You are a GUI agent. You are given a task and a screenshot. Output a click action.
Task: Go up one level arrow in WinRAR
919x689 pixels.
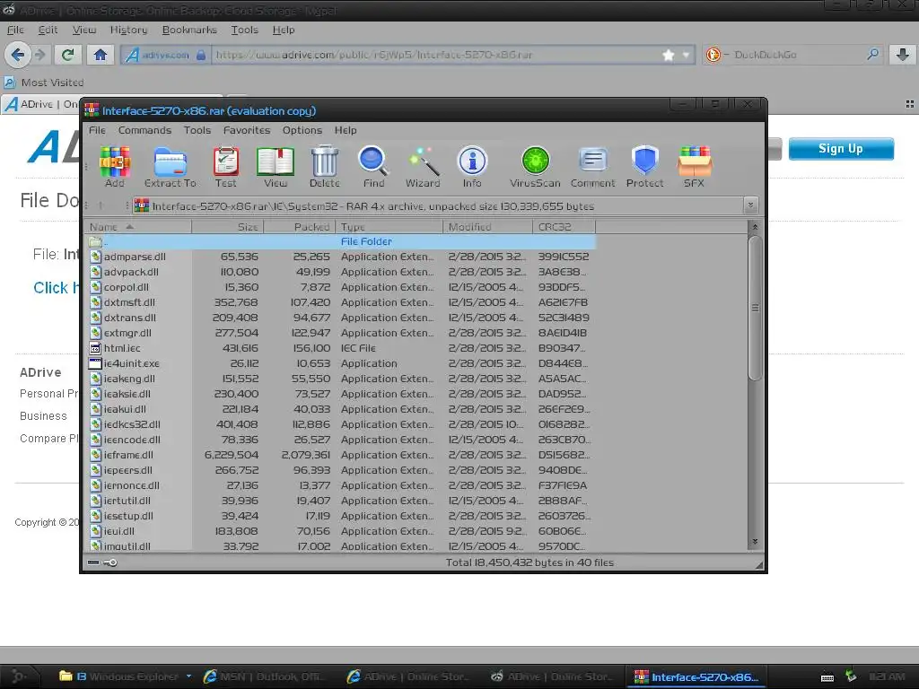pos(101,205)
